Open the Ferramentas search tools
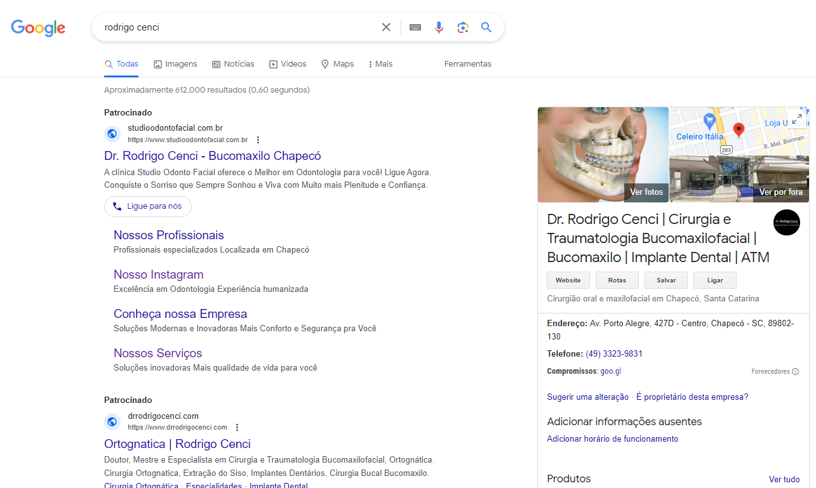 pyautogui.click(x=468, y=64)
